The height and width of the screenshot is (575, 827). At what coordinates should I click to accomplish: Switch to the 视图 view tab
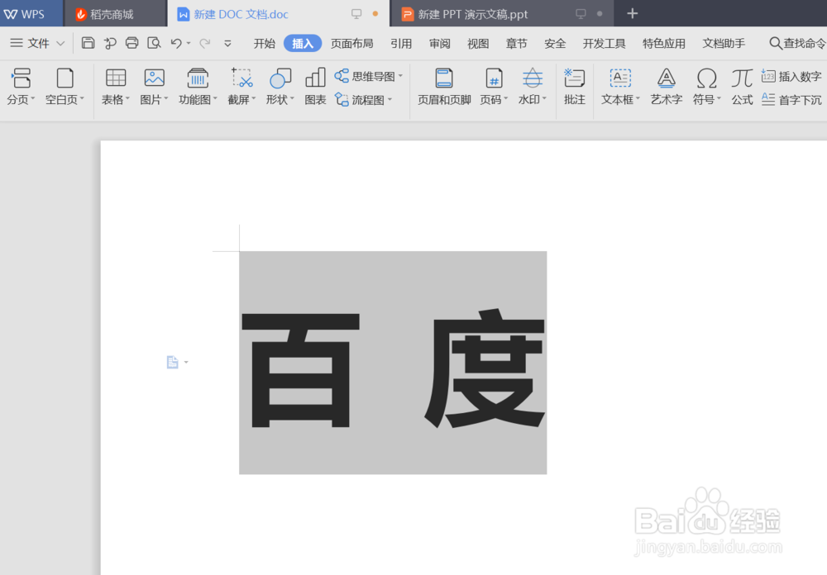(x=478, y=43)
